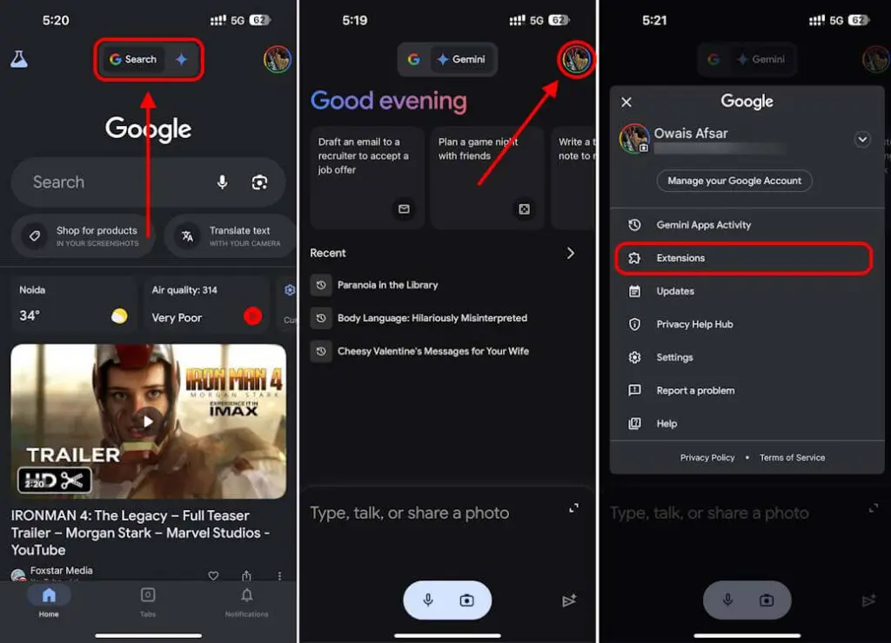Open the Privacy Policy link
This screenshot has width=891, height=643.
707,457
